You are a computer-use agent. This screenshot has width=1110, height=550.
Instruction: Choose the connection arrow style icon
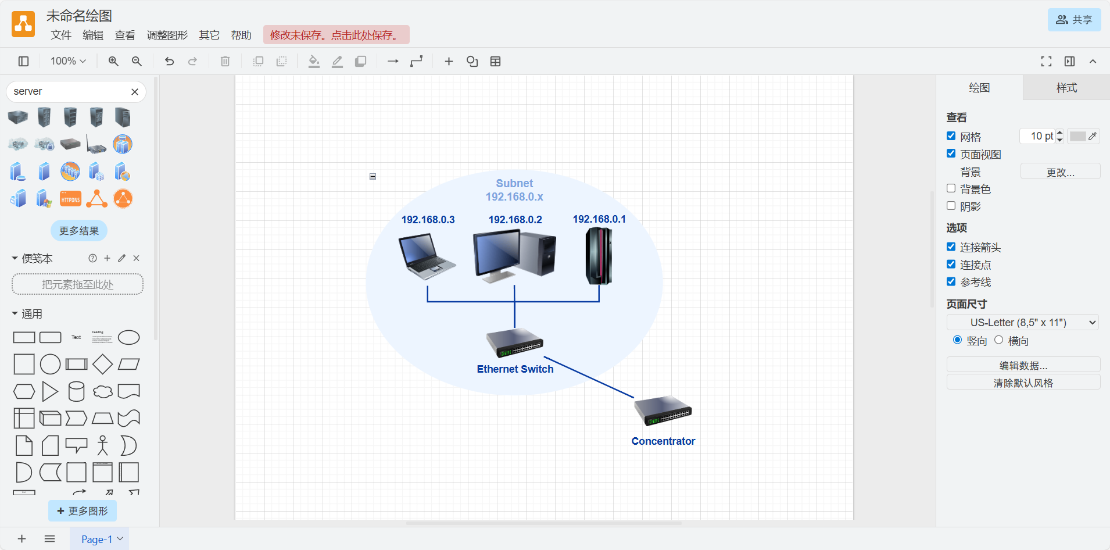coord(393,61)
